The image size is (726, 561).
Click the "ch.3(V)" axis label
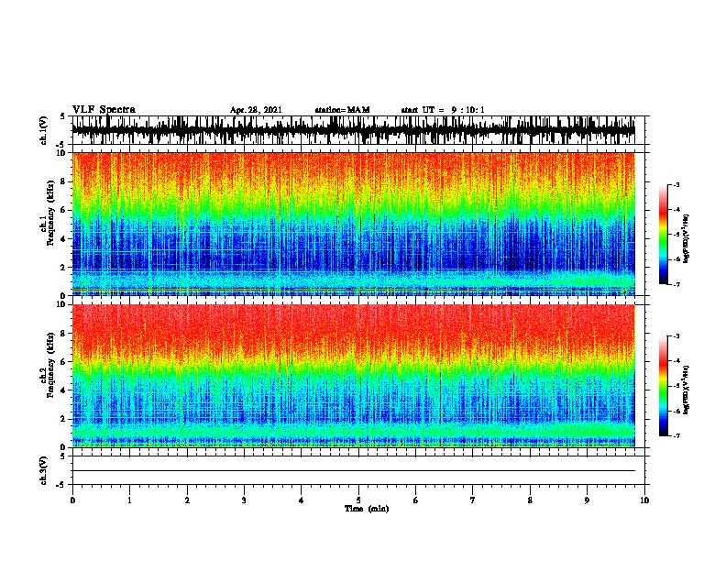tap(44, 470)
